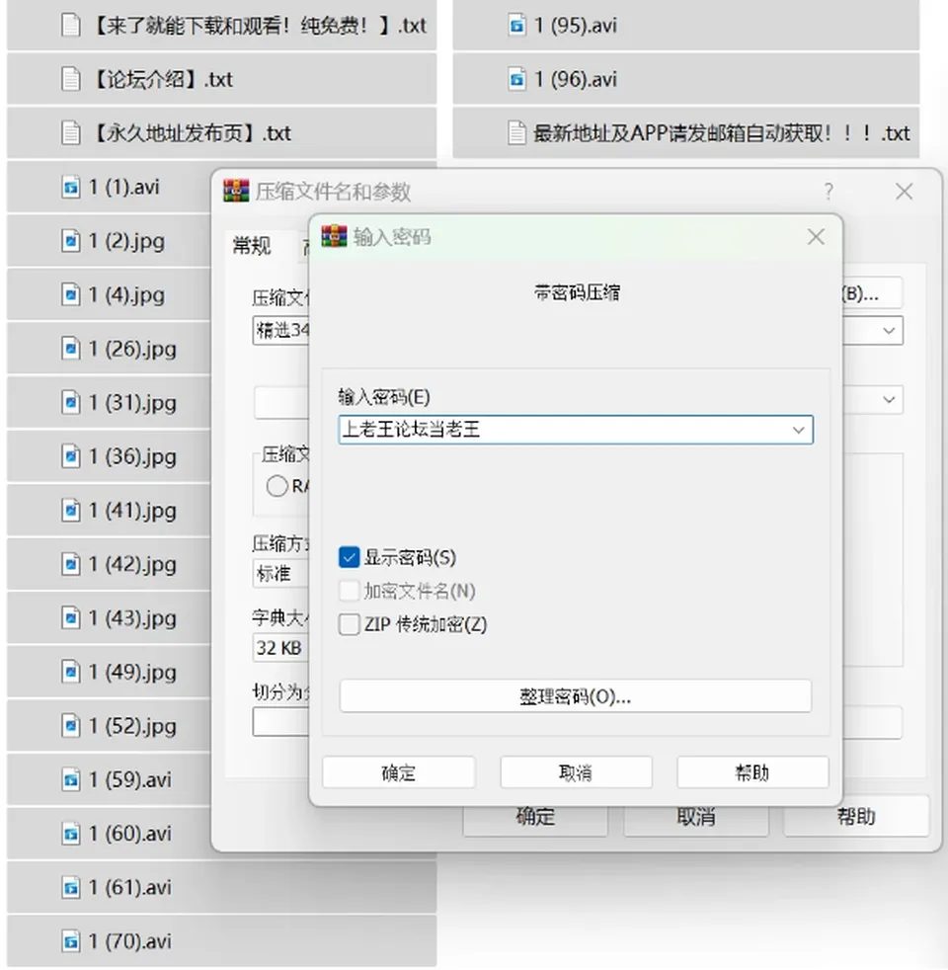This screenshot has height=970, width=948.
Task: Select the file 1 (49).jpg
Action: click(x=109, y=672)
